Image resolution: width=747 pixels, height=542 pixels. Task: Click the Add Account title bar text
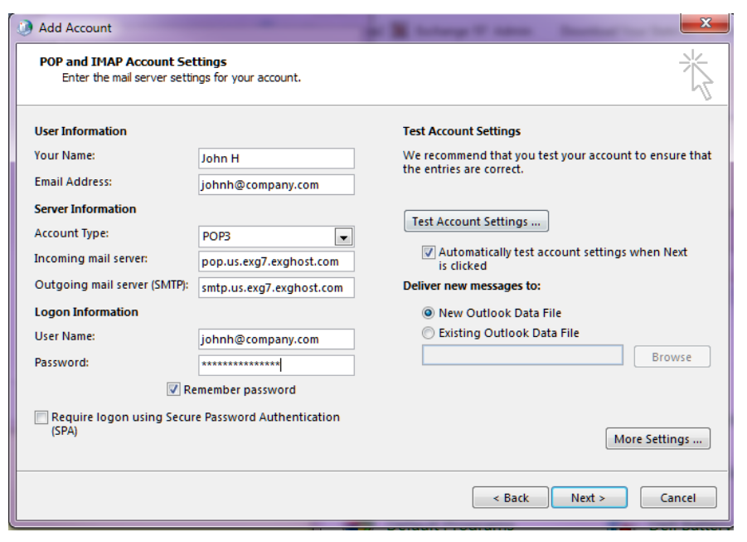tap(75, 27)
